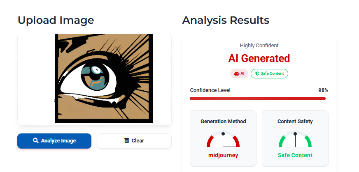Click the green Content Safety gauge
The height and width of the screenshot is (172, 359).
point(295,139)
